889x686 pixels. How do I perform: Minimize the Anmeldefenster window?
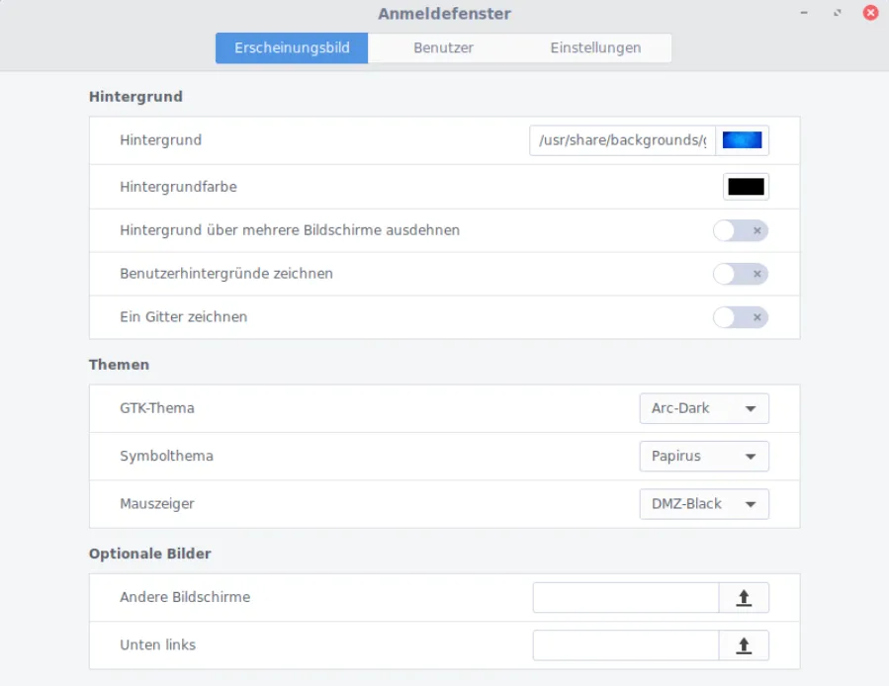click(806, 13)
